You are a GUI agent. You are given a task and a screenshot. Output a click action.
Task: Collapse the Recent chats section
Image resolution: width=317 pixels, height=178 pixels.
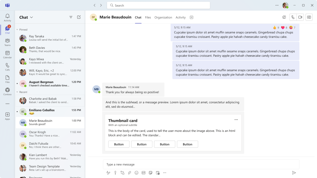click(17, 92)
